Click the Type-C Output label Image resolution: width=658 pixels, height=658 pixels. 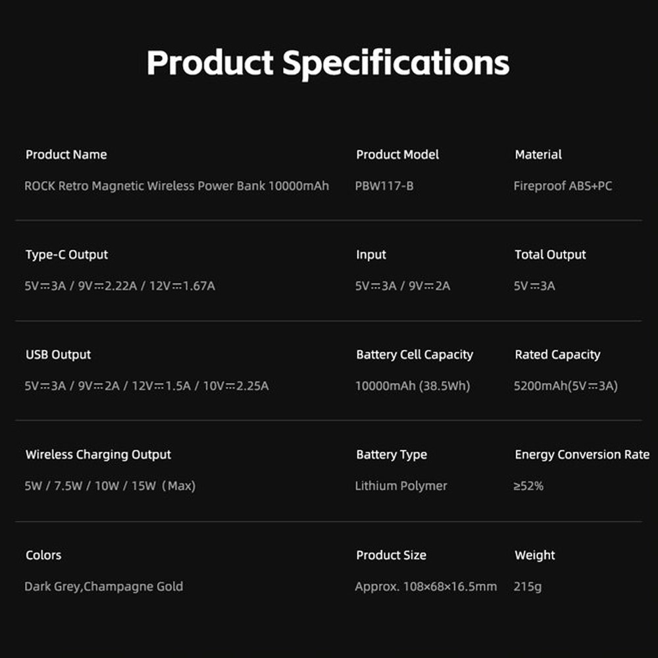point(66,255)
